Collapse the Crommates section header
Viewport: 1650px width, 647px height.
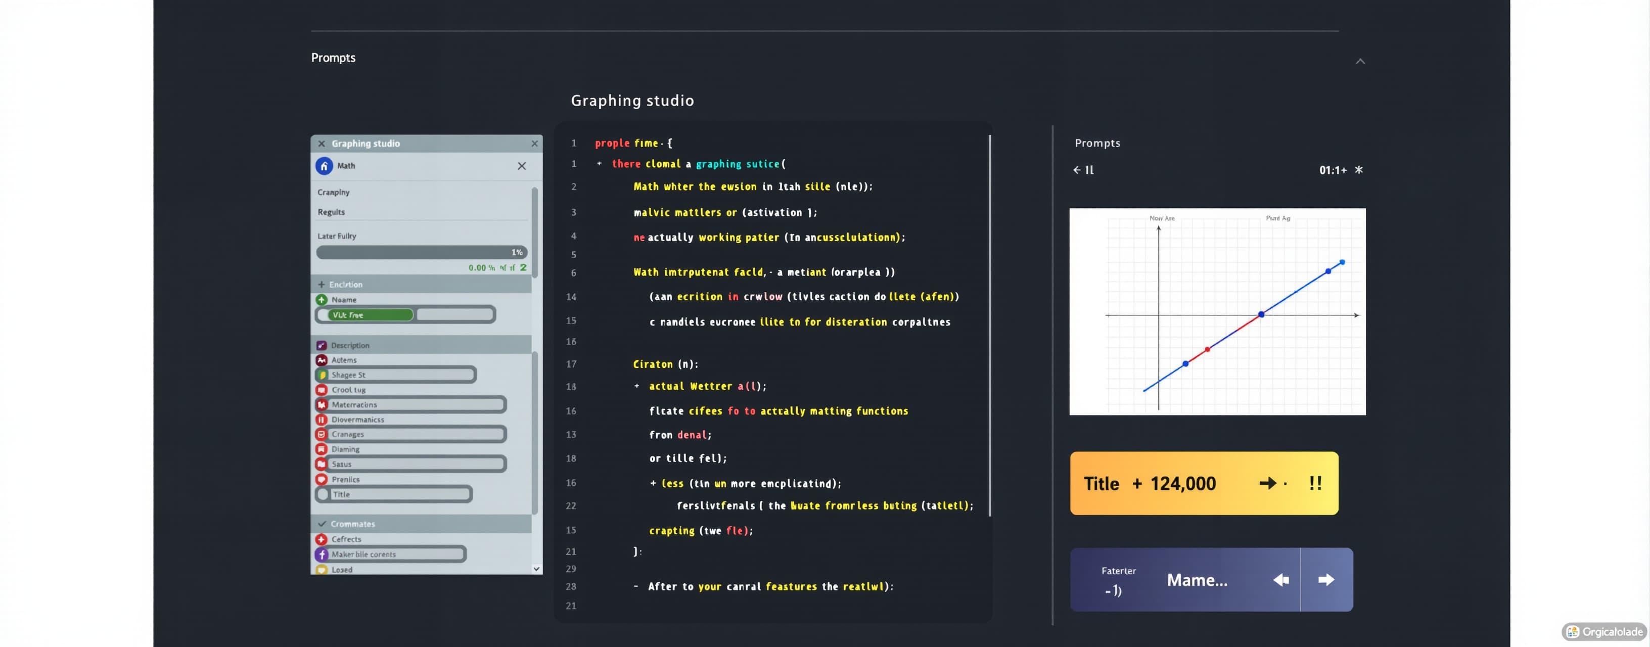click(421, 524)
